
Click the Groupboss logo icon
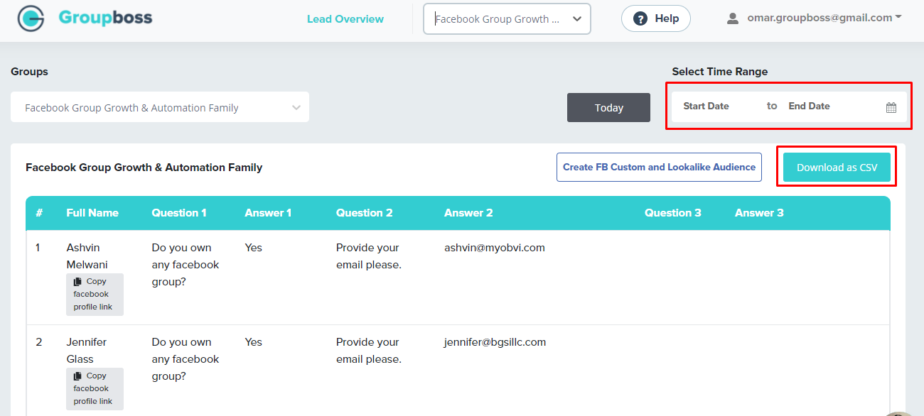click(x=31, y=19)
